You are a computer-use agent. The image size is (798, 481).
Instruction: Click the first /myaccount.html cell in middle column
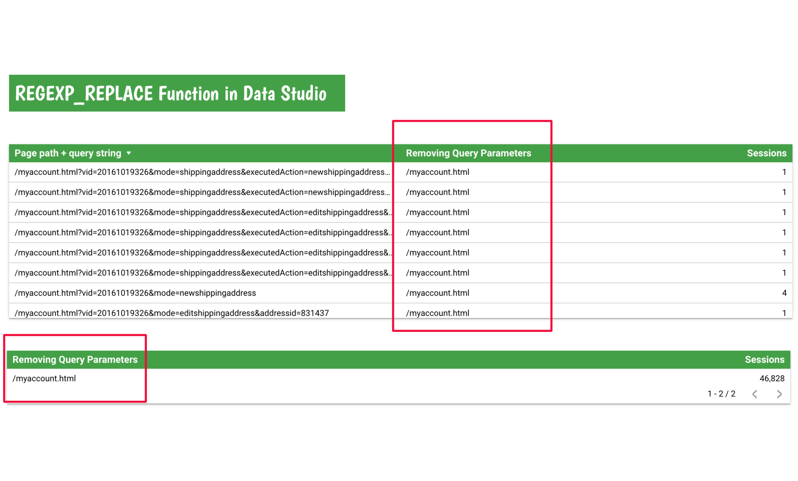(438, 172)
